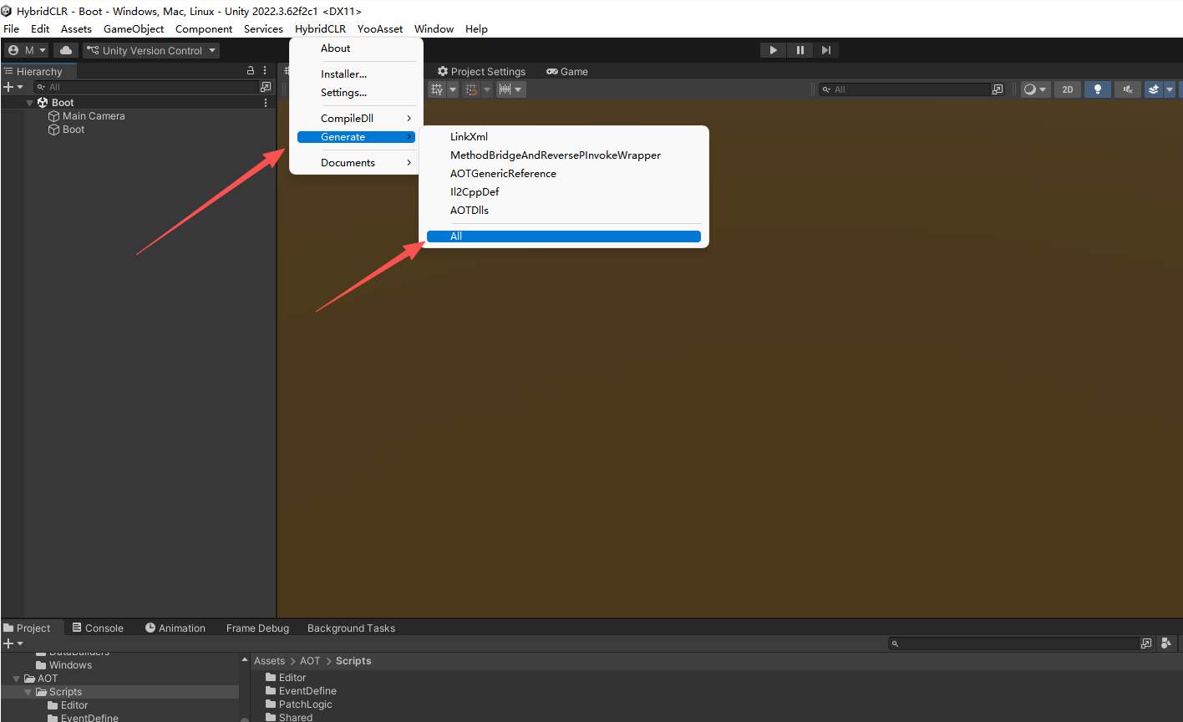
Task: Open the Services menu
Action: coord(263,28)
